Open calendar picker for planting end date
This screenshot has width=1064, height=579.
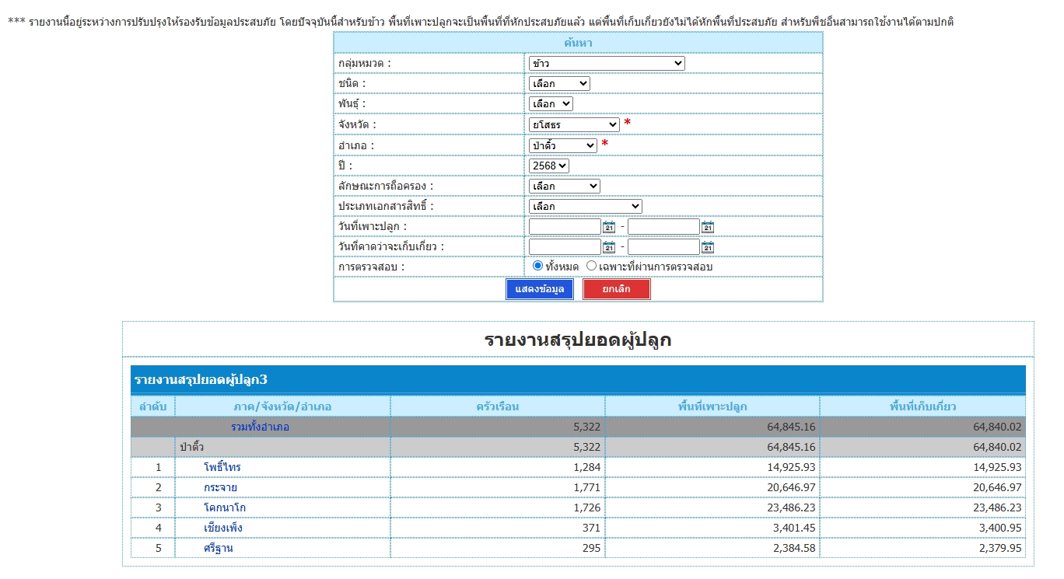pos(707,227)
